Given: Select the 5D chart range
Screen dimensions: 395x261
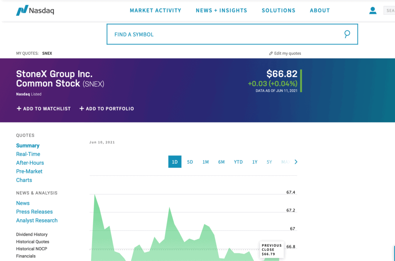Looking at the screenshot, I should pyautogui.click(x=190, y=162).
